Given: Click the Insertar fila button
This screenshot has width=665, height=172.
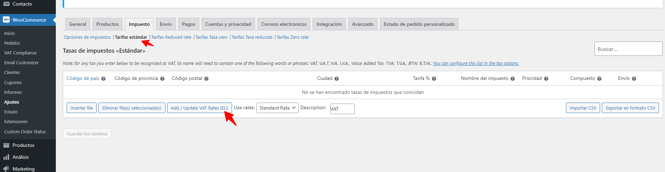Looking at the screenshot, I should (82, 108).
